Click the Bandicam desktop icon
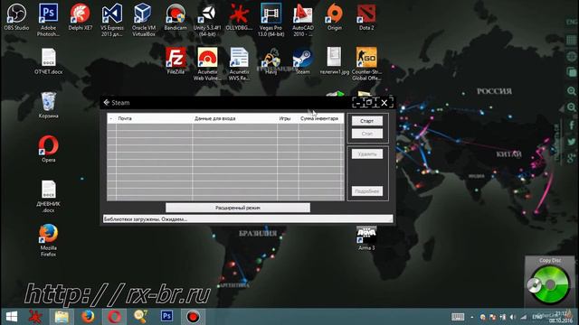This screenshot has width=579, height=325. 176,16
